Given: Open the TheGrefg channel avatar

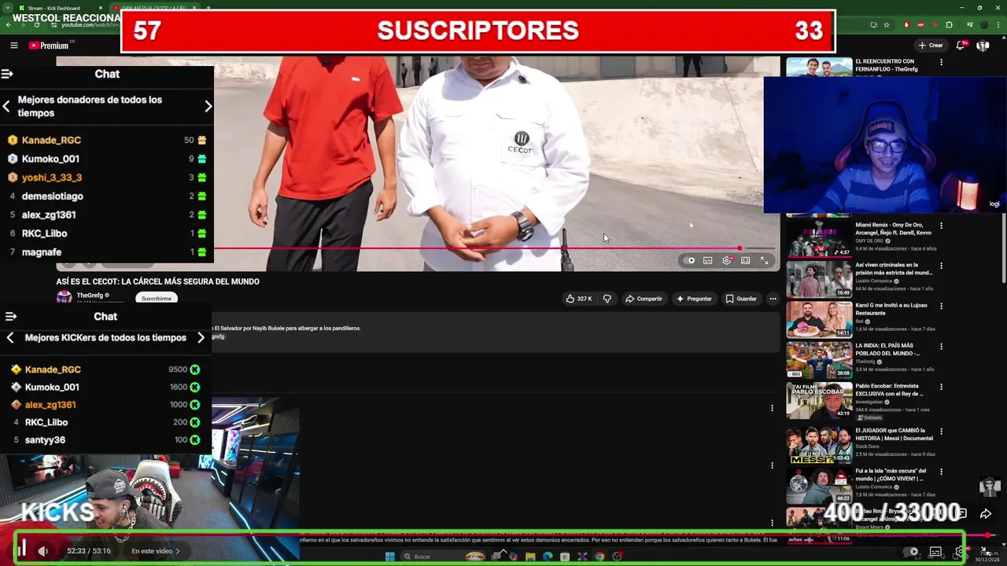Looking at the screenshot, I should pos(65,297).
